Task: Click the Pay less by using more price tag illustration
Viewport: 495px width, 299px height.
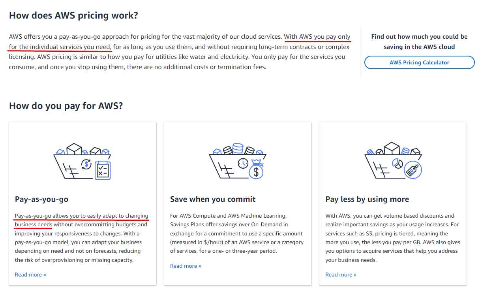Action: click(x=413, y=170)
